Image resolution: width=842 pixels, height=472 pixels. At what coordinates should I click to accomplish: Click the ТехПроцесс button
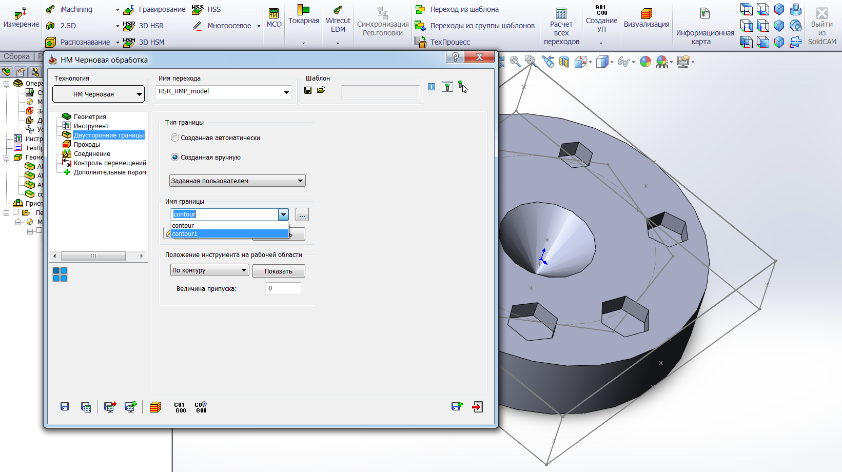tap(442, 42)
